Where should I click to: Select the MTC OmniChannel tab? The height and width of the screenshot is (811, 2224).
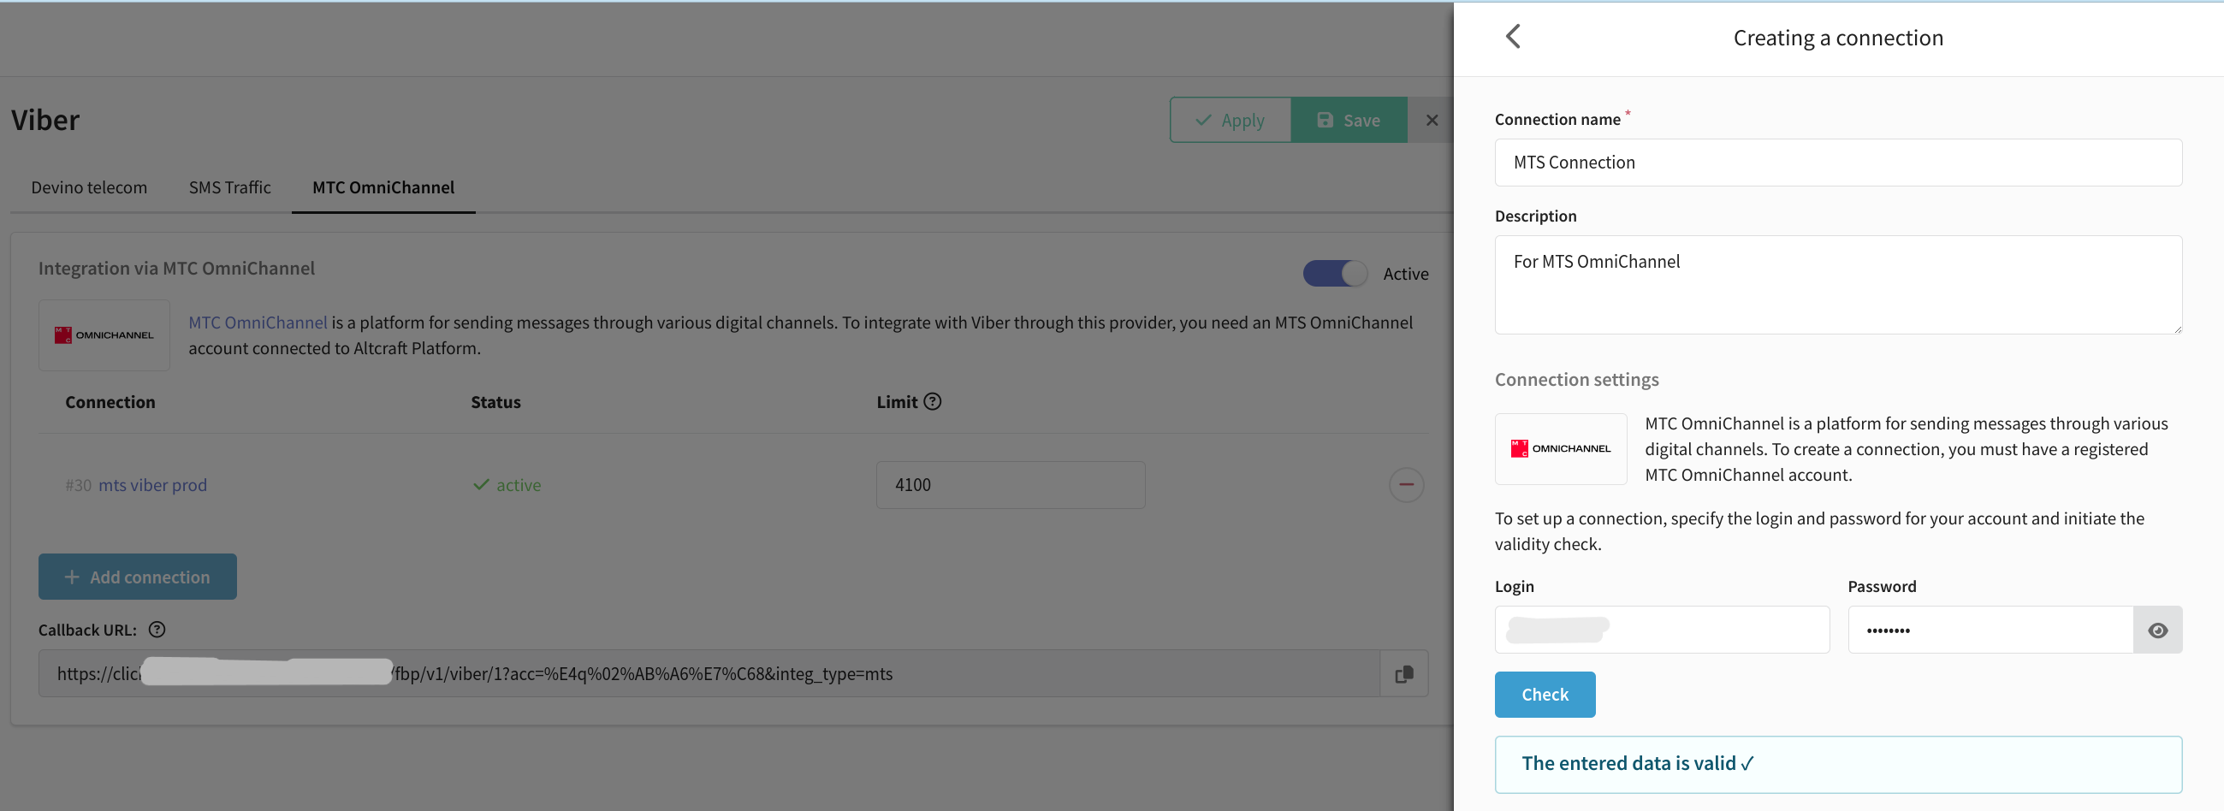tap(383, 187)
